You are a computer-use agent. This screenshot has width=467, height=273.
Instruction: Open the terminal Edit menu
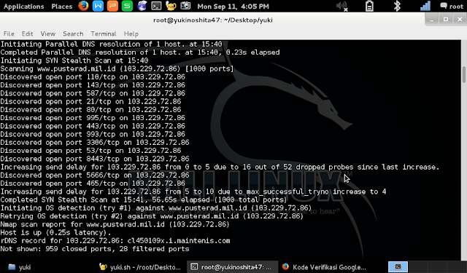(x=27, y=34)
